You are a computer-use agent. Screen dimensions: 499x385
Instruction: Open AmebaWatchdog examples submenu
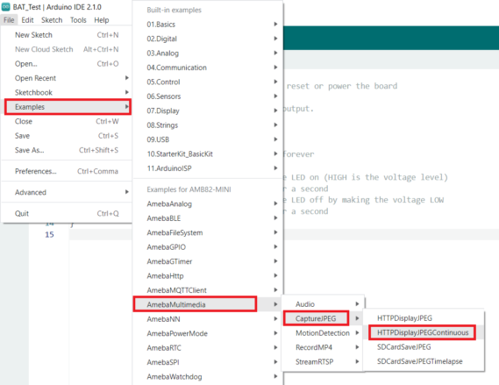click(208, 377)
